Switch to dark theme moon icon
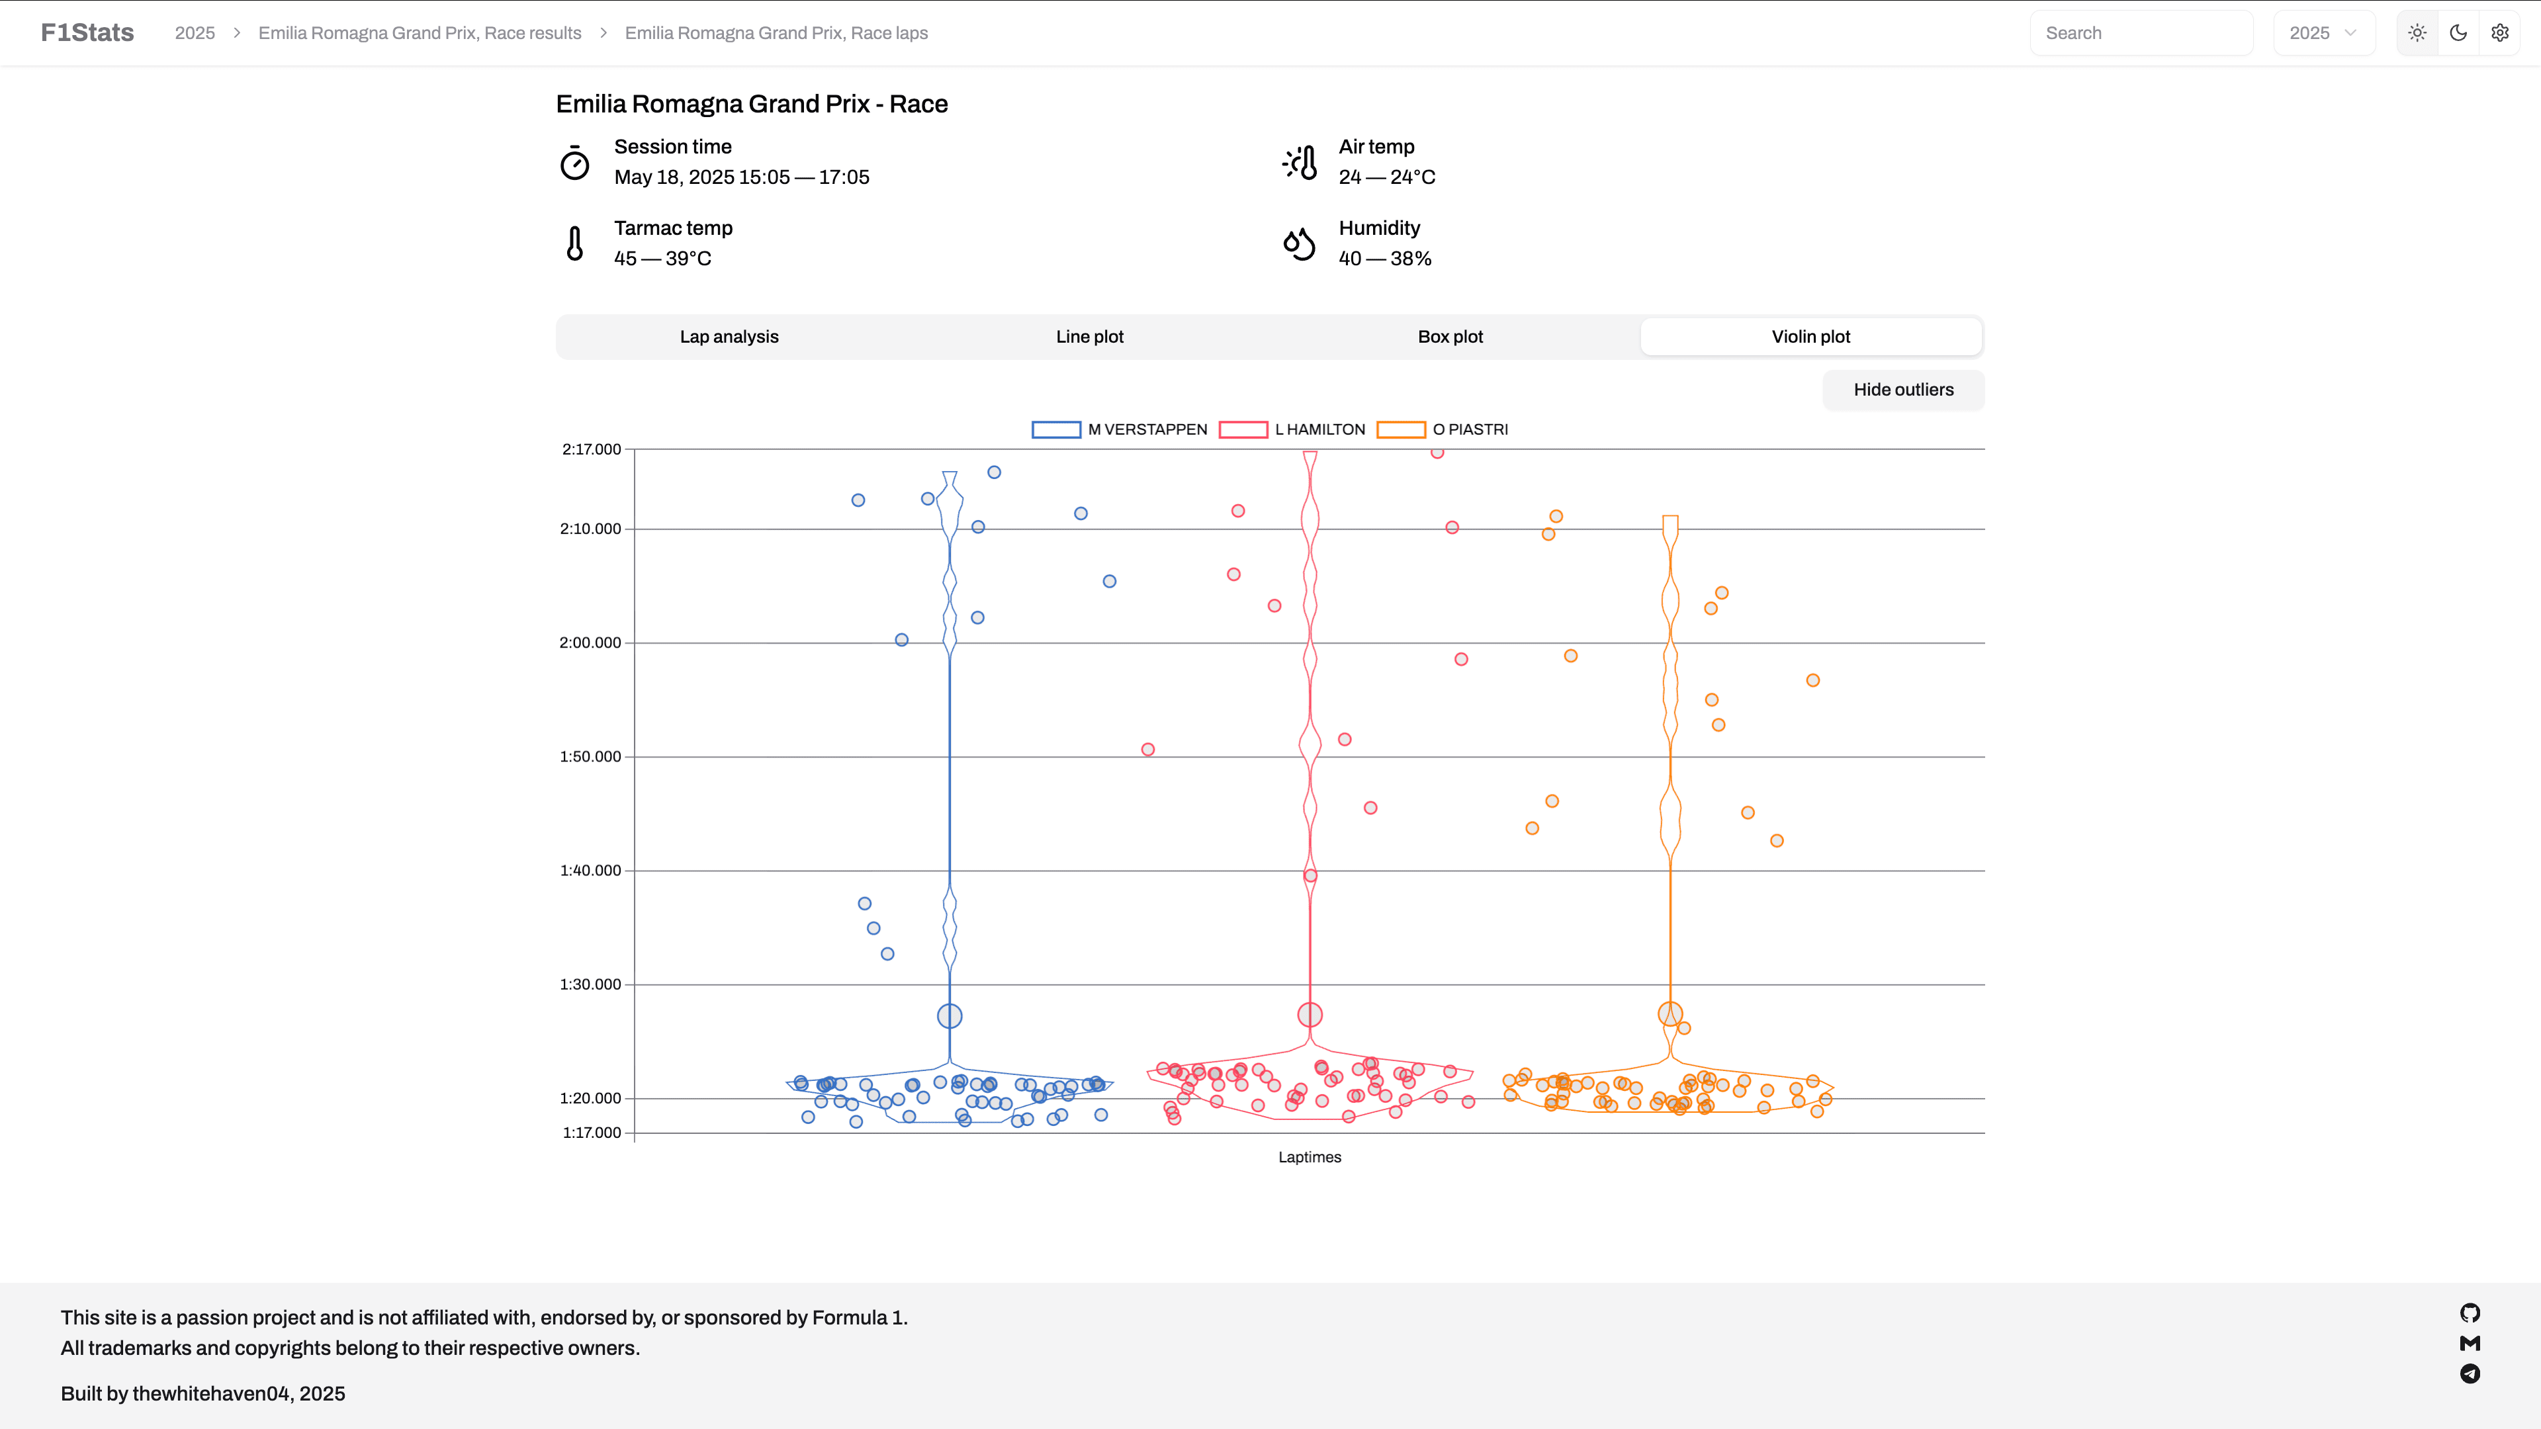Image resolution: width=2541 pixels, height=1429 pixels. click(x=2458, y=32)
